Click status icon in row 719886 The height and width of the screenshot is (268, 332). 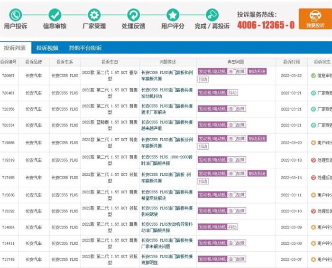314,143
